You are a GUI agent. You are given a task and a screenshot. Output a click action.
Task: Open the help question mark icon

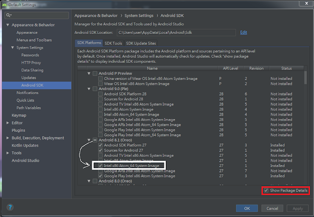(10, 207)
